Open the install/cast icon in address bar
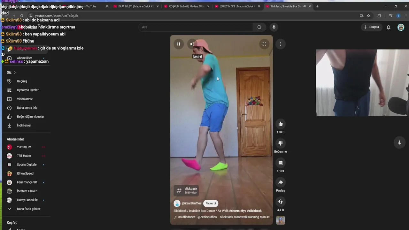The width and height of the screenshot is (409, 230). tap(361, 16)
